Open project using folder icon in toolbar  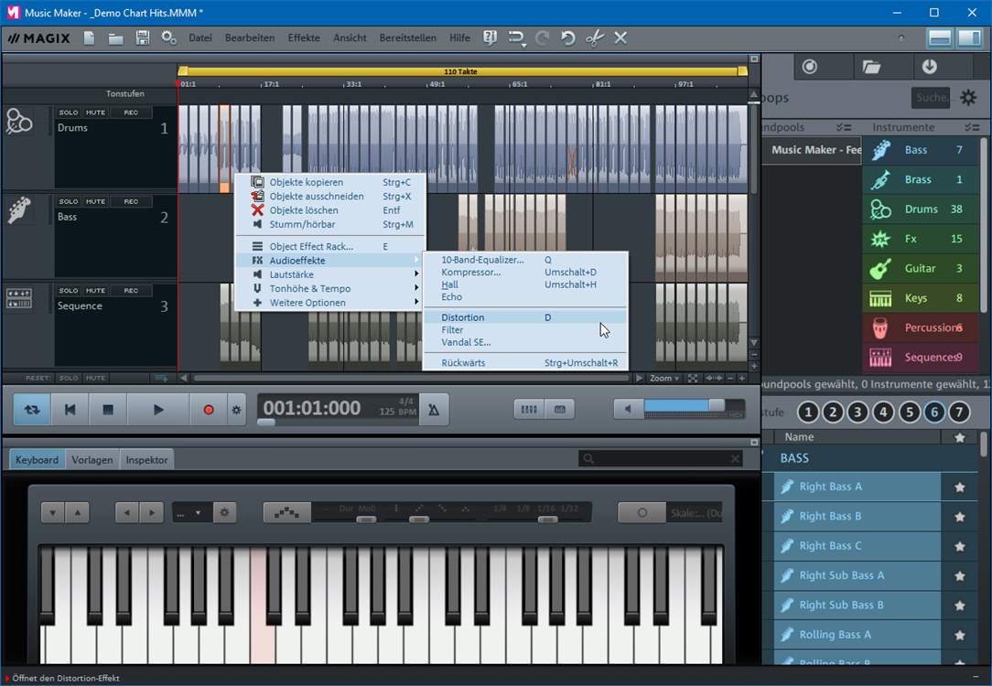point(116,38)
